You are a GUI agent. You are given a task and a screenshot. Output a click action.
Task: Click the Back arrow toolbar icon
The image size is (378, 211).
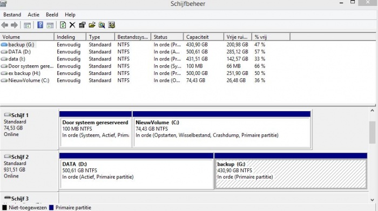pos(5,25)
